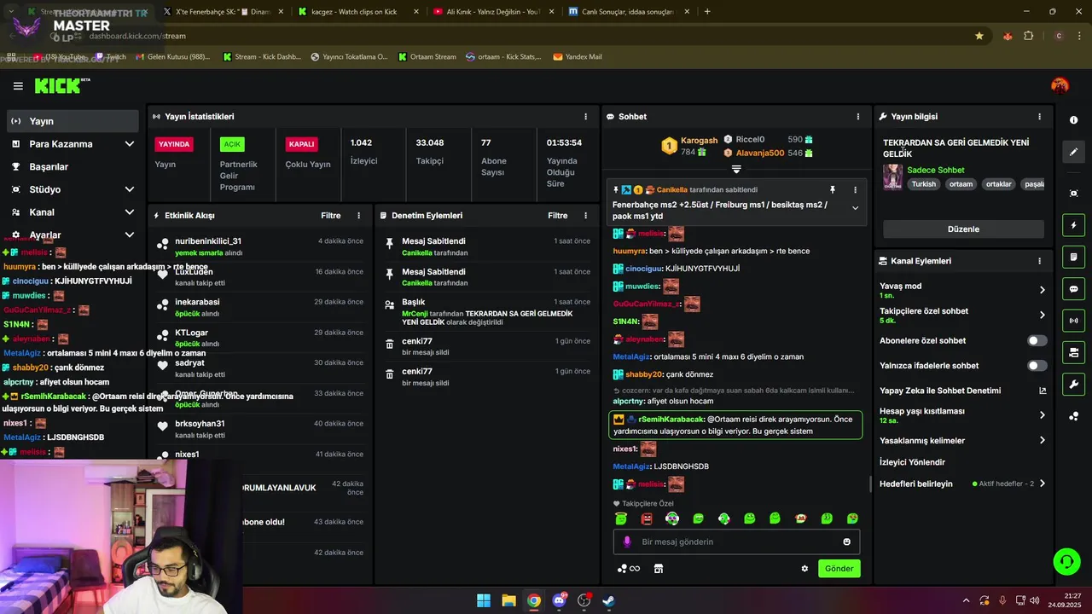
Task: Select the lightning bolt icon in right toolbar
Action: point(1073,225)
